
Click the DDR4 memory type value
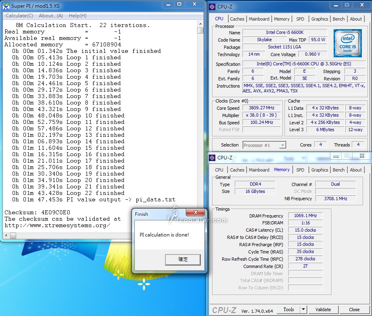click(x=255, y=184)
